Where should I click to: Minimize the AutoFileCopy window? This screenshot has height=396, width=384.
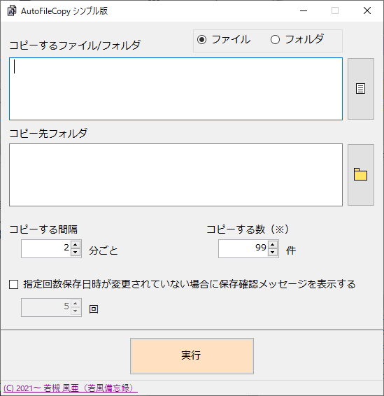[x=304, y=11]
